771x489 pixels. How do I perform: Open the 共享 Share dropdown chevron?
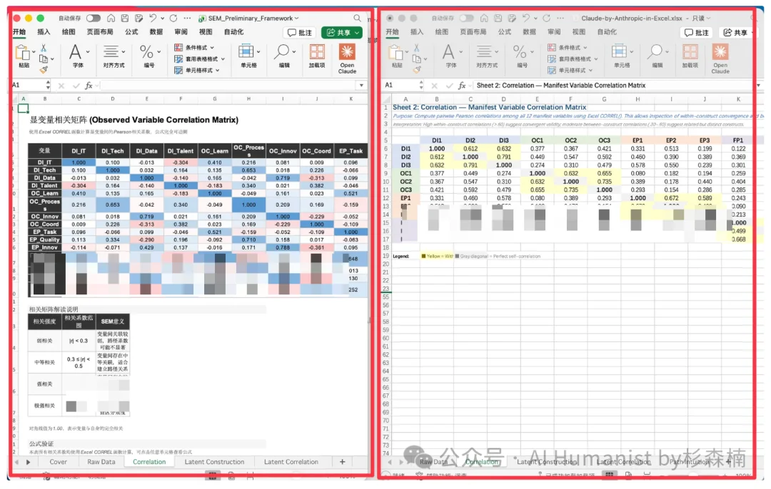click(357, 32)
